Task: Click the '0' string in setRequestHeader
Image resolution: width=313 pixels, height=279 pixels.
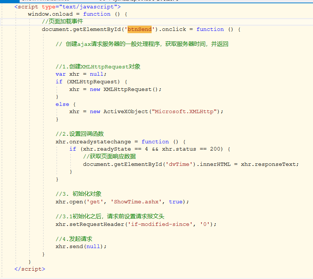Action: click(x=205, y=224)
